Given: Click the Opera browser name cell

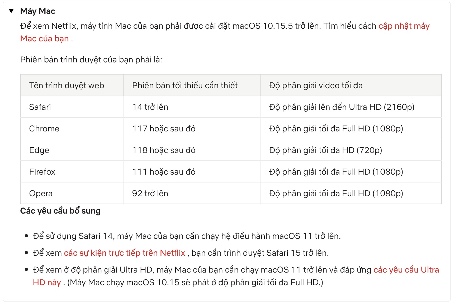Looking at the screenshot, I should coord(72,193).
